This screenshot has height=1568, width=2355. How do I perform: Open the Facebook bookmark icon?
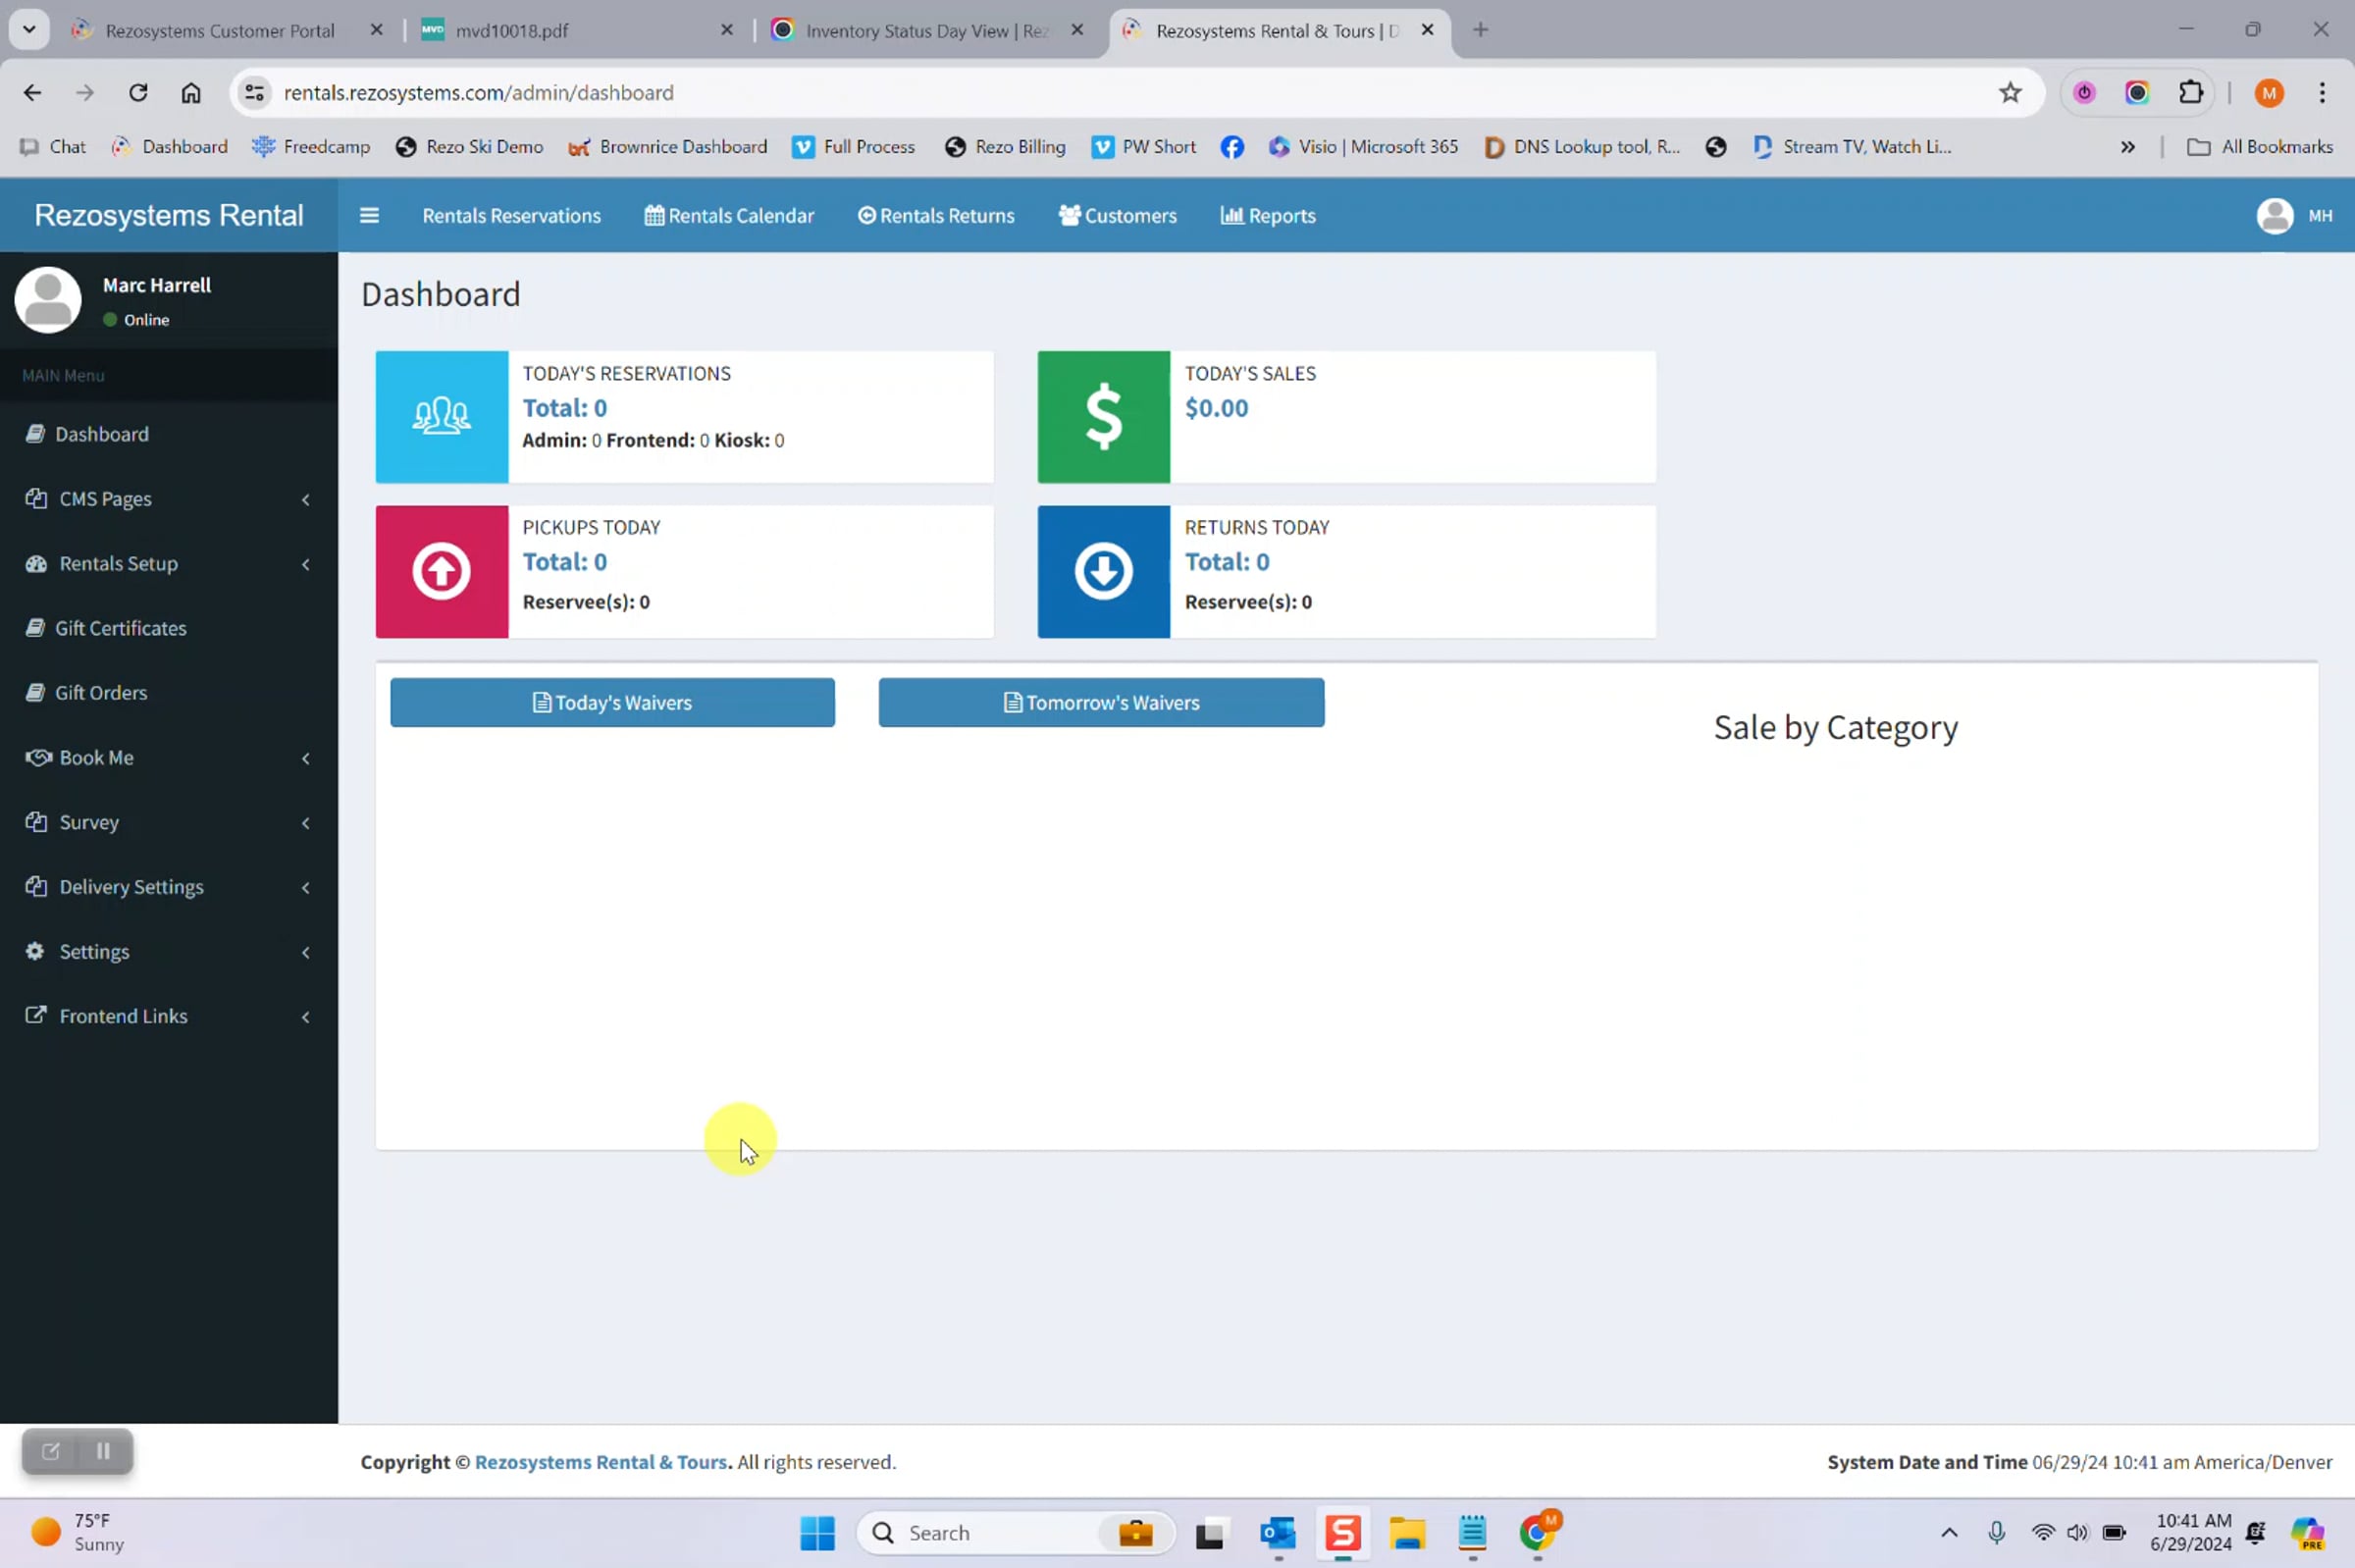[x=1231, y=147]
